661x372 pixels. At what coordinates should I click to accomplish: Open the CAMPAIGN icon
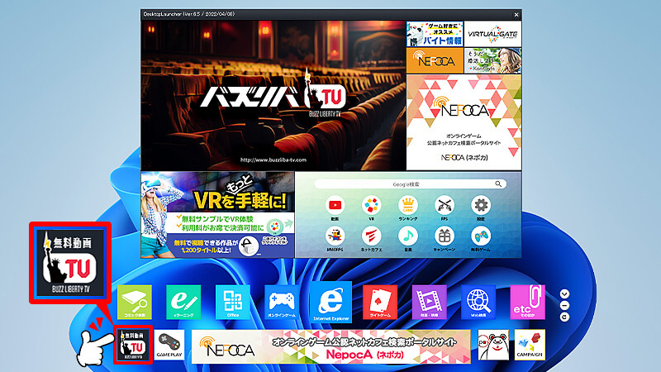[x=530, y=345]
